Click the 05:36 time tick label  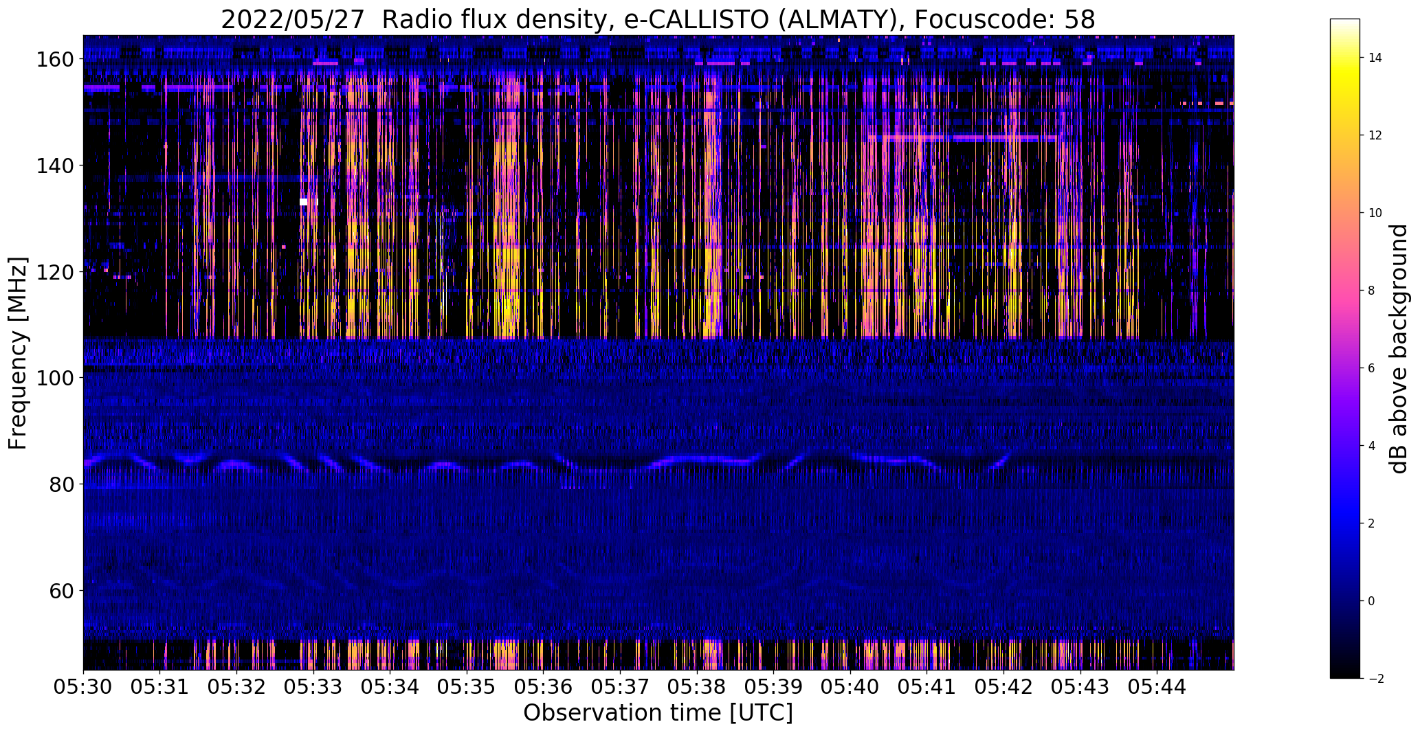544,686
